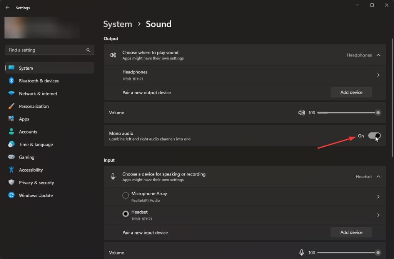Click the search magnifier icon

pos(88,50)
